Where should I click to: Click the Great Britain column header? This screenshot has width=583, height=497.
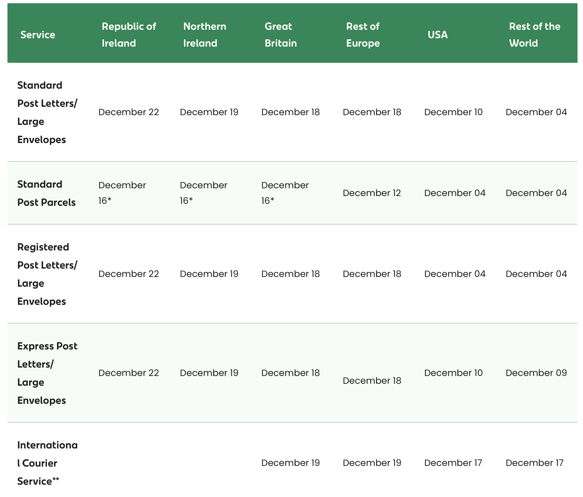(280, 35)
